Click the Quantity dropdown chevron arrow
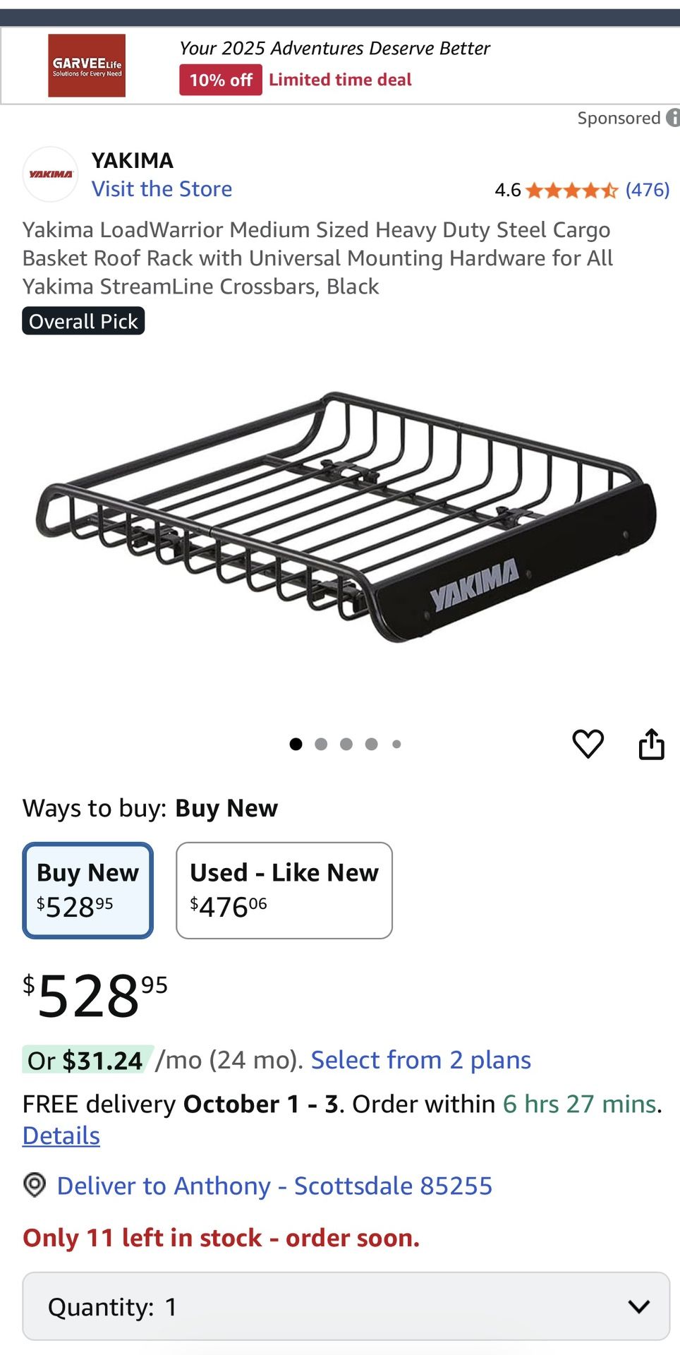The width and height of the screenshot is (680, 1355). [638, 1306]
